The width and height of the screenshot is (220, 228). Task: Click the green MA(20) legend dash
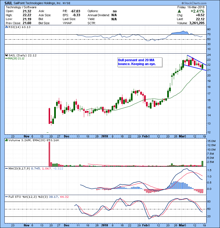click(x=7, y=59)
